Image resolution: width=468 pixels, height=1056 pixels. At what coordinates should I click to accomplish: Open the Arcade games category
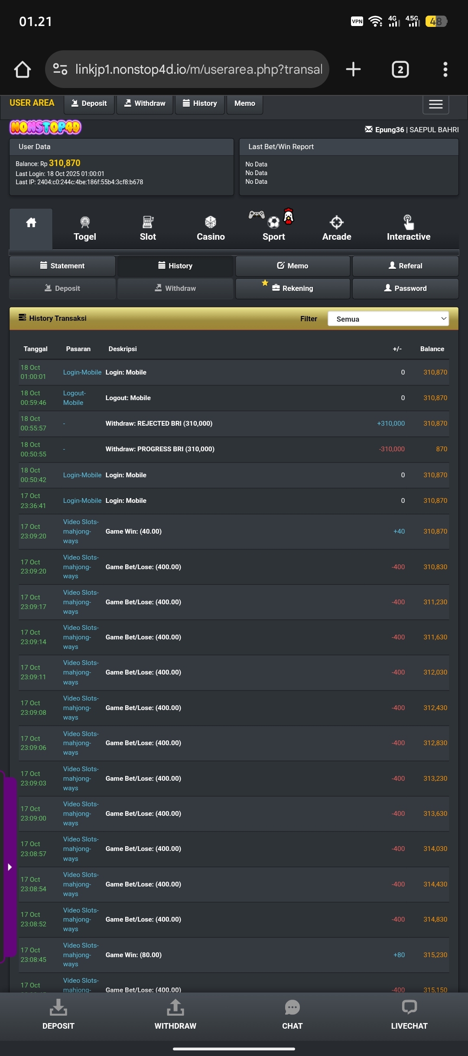tap(337, 228)
